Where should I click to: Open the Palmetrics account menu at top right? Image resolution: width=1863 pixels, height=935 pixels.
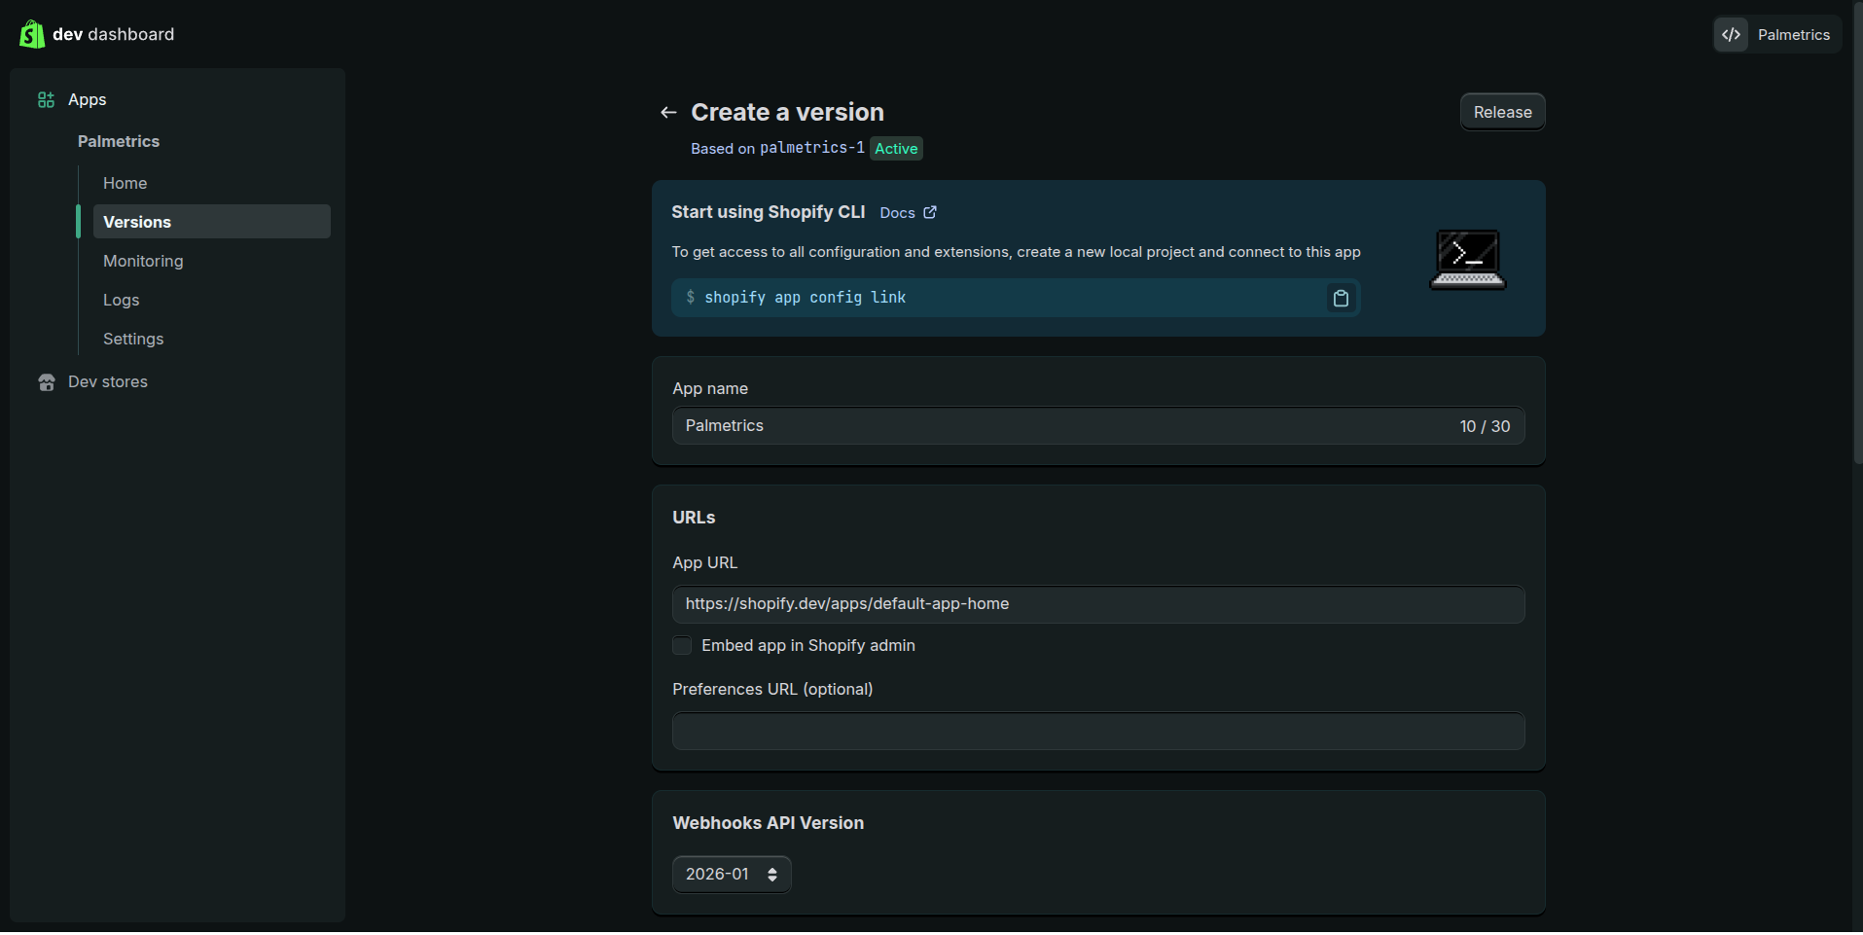tap(1793, 35)
